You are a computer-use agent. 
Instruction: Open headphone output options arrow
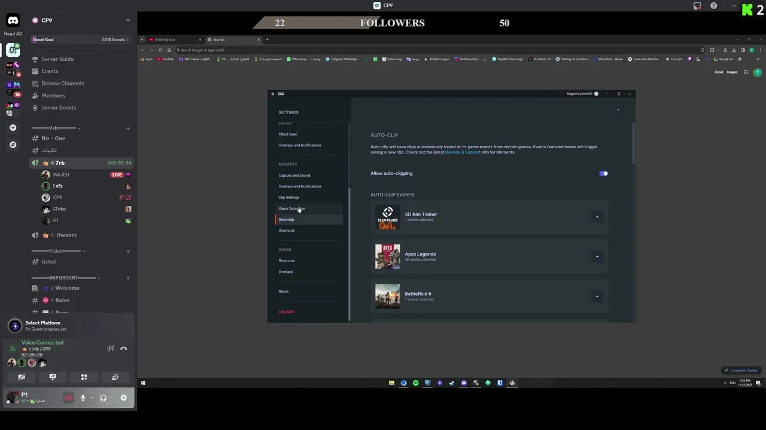(111, 398)
